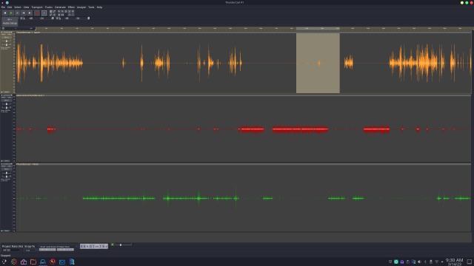Viewport: 474px width, 266px height.
Task: Close the orange Jason track
Action: (1, 33)
